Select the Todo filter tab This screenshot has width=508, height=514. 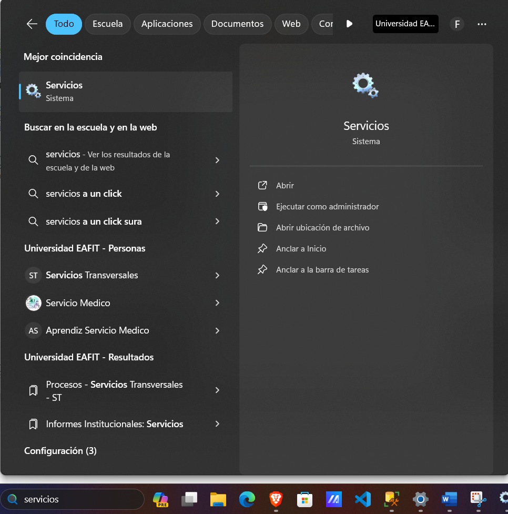pyautogui.click(x=64, y=24)
